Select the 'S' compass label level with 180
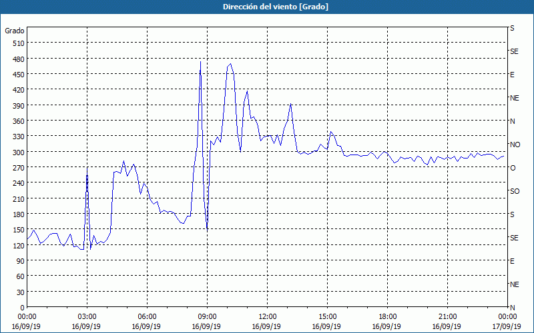The image size is (534, 333). [x=512, y=214]
